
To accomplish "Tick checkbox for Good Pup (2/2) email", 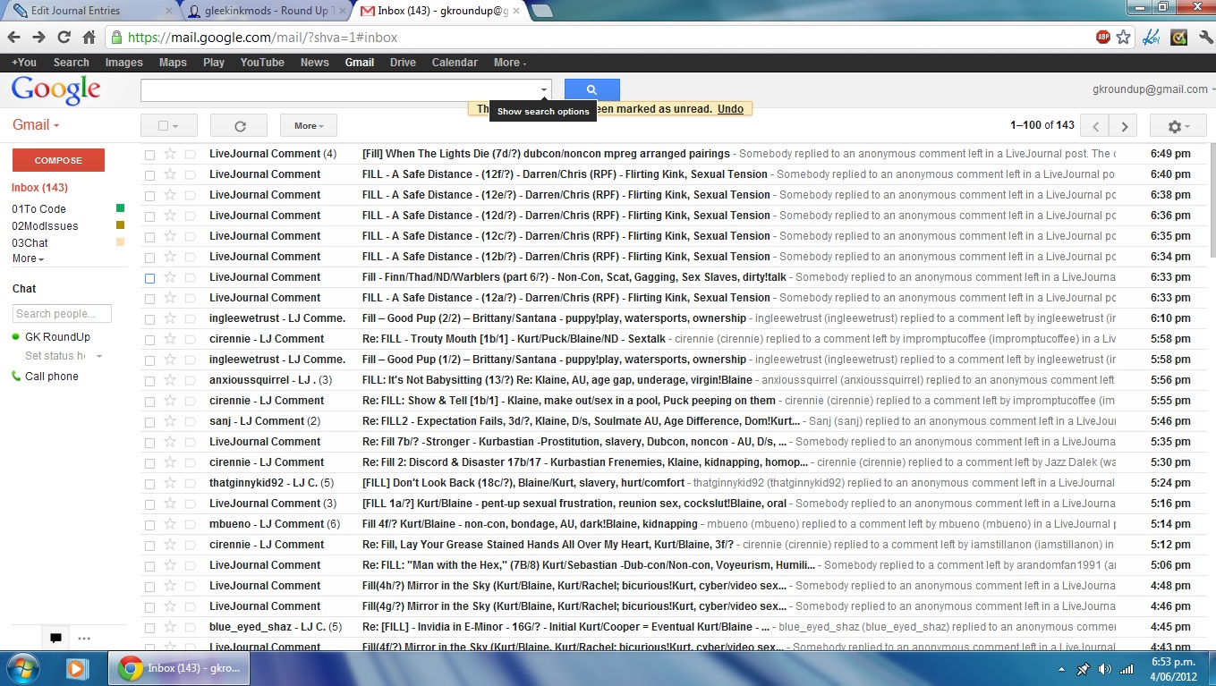I will coord(149,319).
